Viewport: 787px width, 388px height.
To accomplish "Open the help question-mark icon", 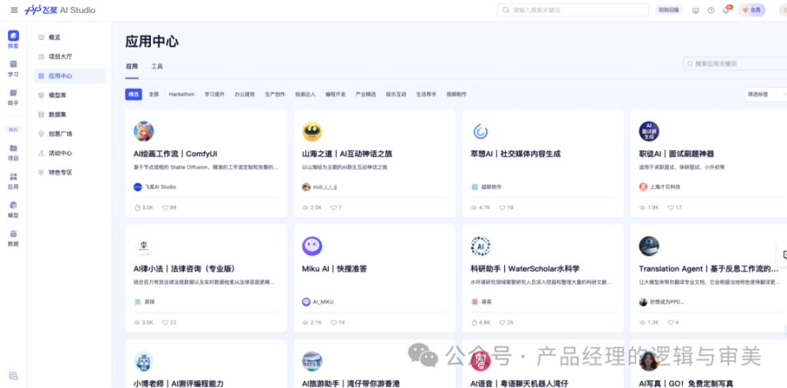I will coord(711,10).
